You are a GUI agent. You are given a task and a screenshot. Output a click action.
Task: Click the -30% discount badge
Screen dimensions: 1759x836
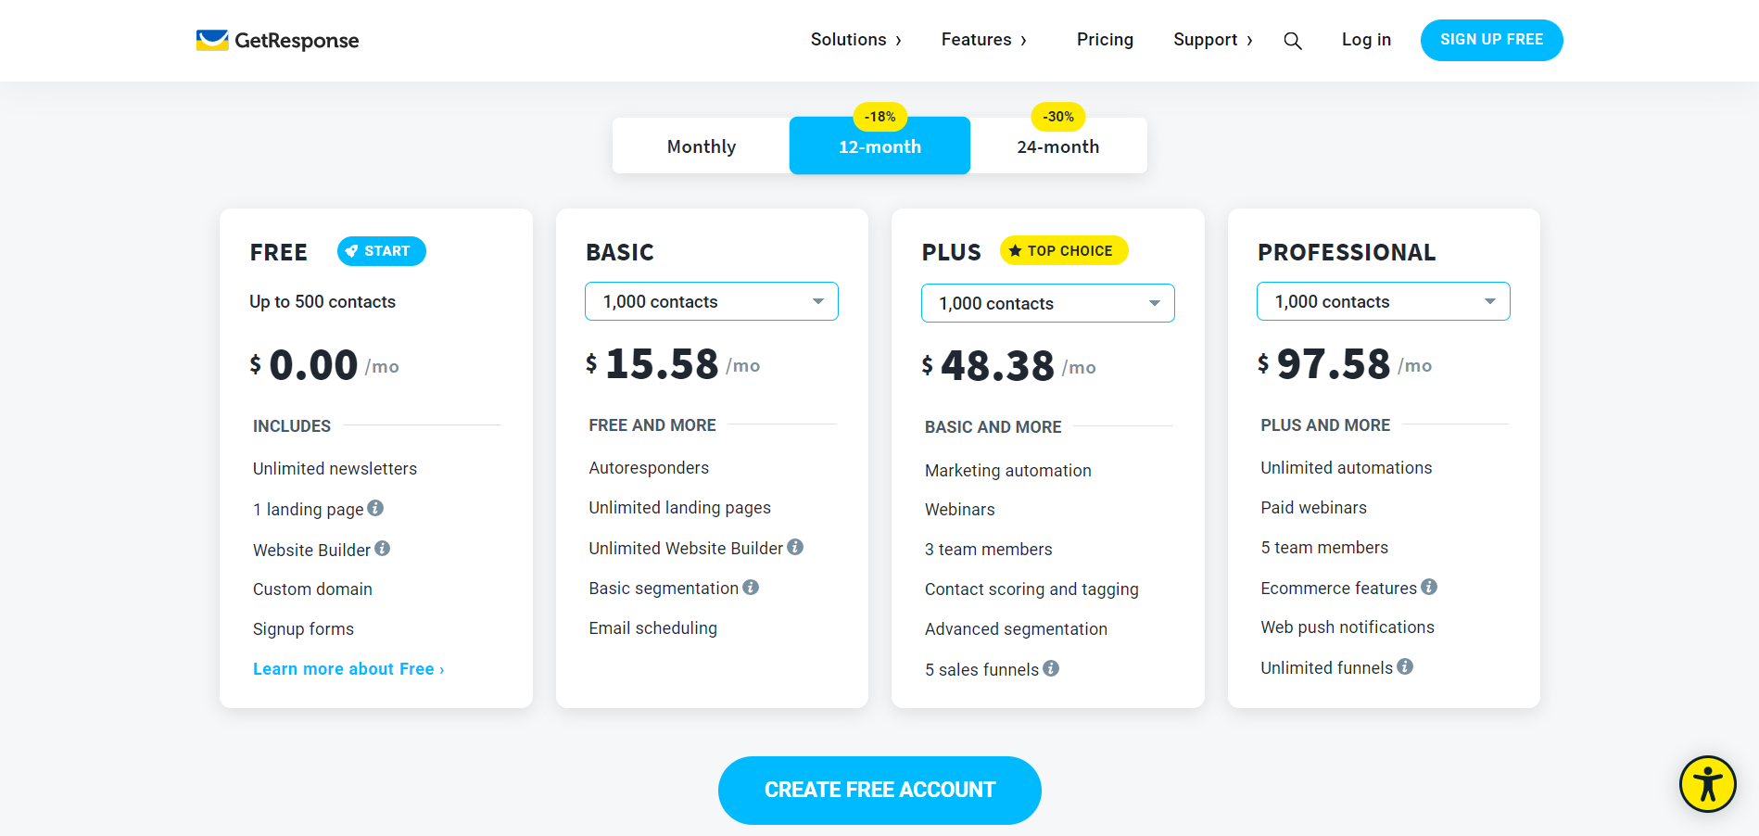[x=1058, y=117]
